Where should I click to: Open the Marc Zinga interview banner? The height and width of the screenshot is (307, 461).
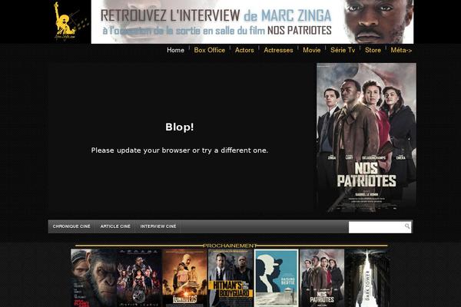click(252, 21)
